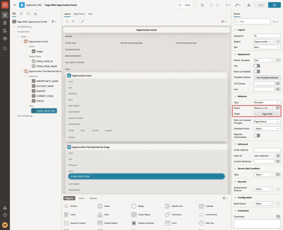Open the Region dropdown showing Opportunities
Screen dimensions: 283x230
(263, 41)
